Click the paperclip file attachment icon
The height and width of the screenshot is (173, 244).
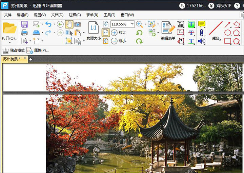tap(202, 33)
